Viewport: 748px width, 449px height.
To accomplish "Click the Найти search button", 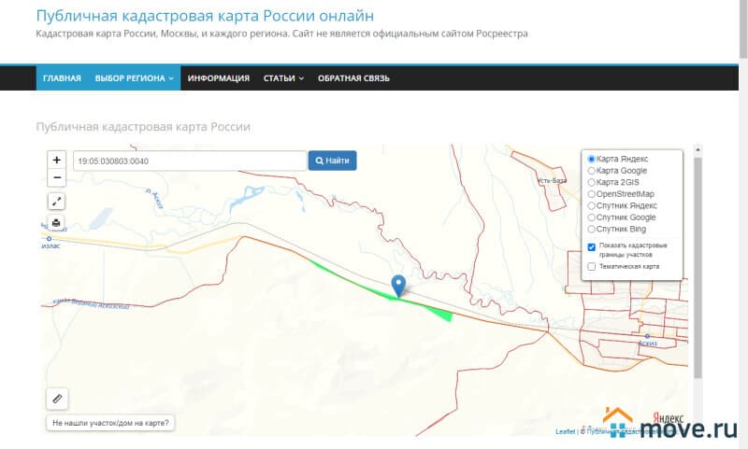I will [333, 161].
